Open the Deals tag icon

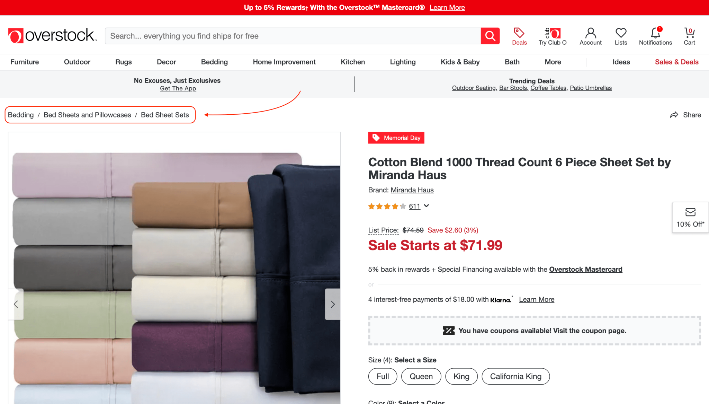pyautogui.click(x=519, y=33)
